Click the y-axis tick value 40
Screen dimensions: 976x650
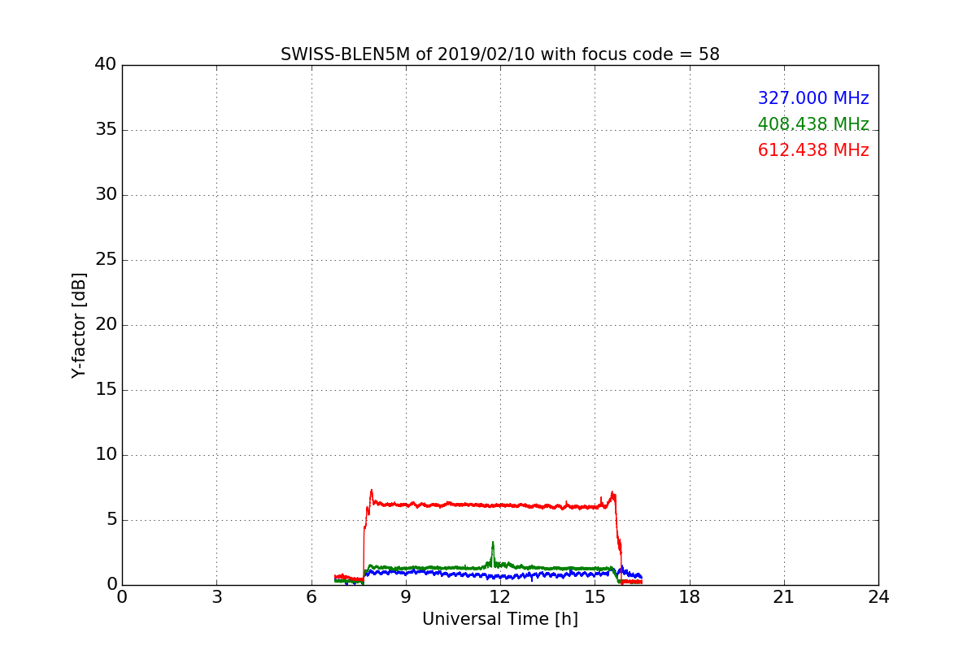(x=106, y=65)
